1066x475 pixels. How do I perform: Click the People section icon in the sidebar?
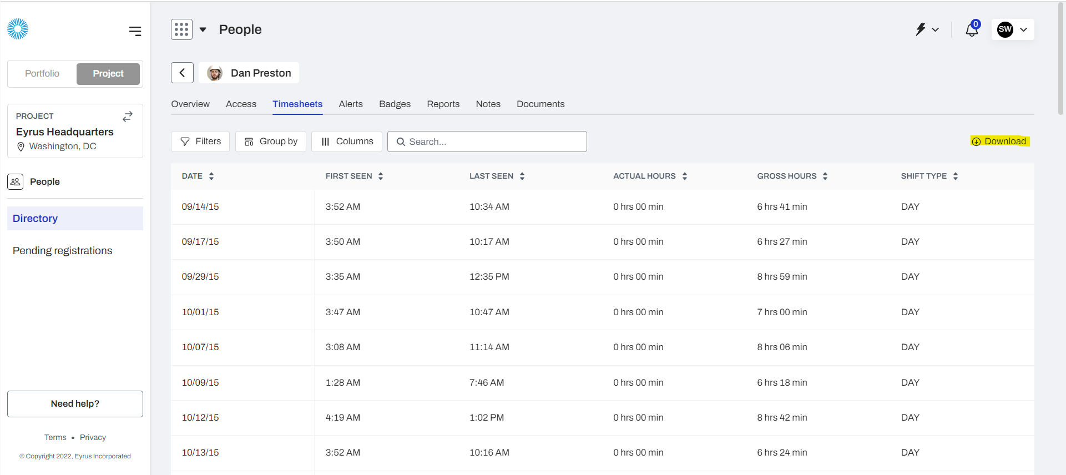15,181
